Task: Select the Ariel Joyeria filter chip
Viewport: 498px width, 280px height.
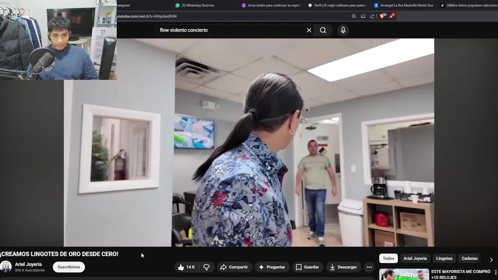Action: (x=415, y=258)
